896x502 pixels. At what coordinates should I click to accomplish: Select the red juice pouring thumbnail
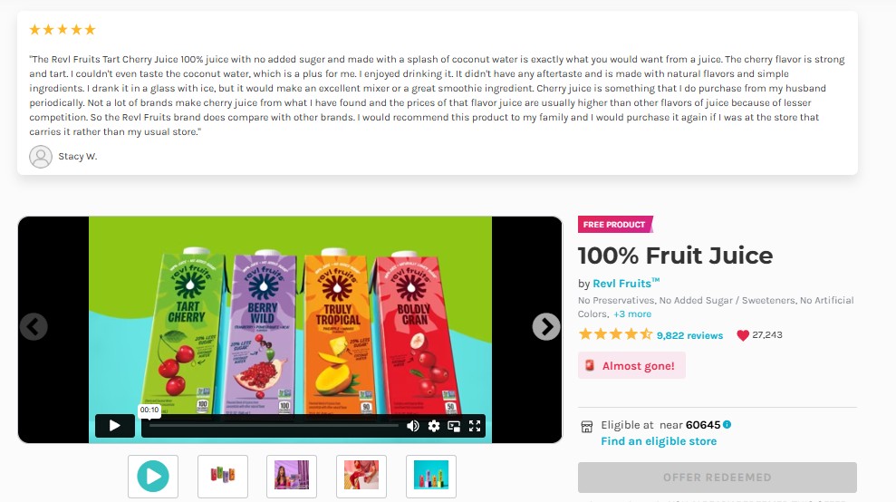click(361, 477)
